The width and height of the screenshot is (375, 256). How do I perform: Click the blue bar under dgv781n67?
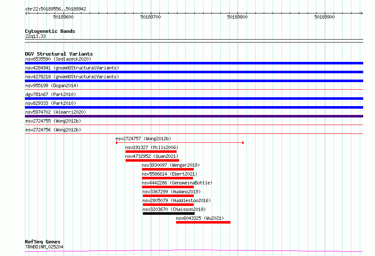click(x=194, y=99)
